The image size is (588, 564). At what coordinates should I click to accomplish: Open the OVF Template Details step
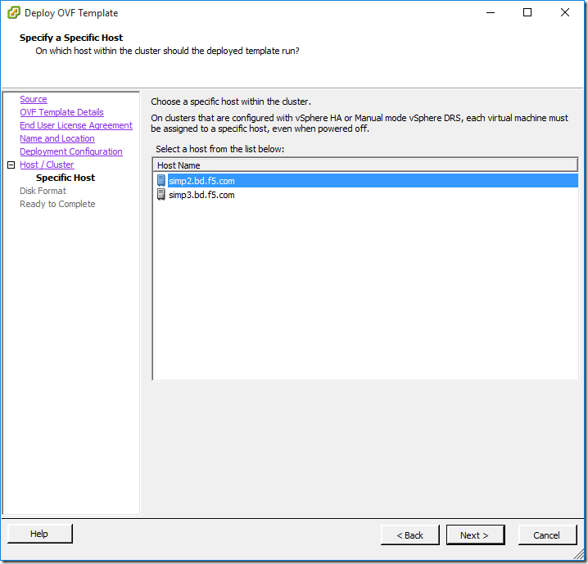pyautogui.click(x=62, y=112)
